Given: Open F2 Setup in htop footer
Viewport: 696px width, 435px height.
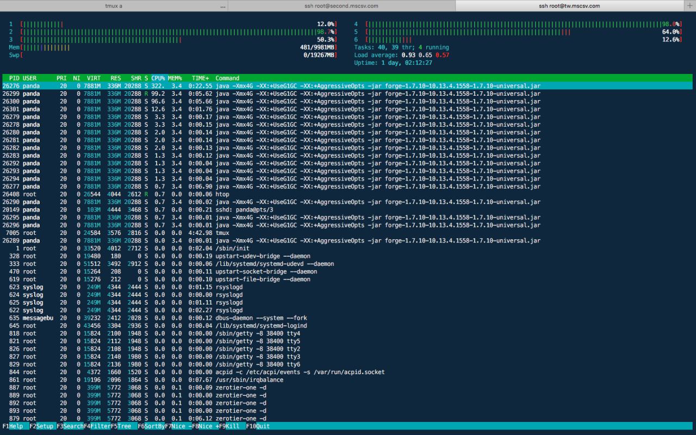Looking at the screenshot, I should (42, 426).
